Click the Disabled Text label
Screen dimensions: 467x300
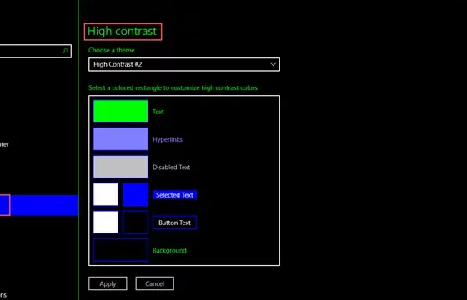171,167
